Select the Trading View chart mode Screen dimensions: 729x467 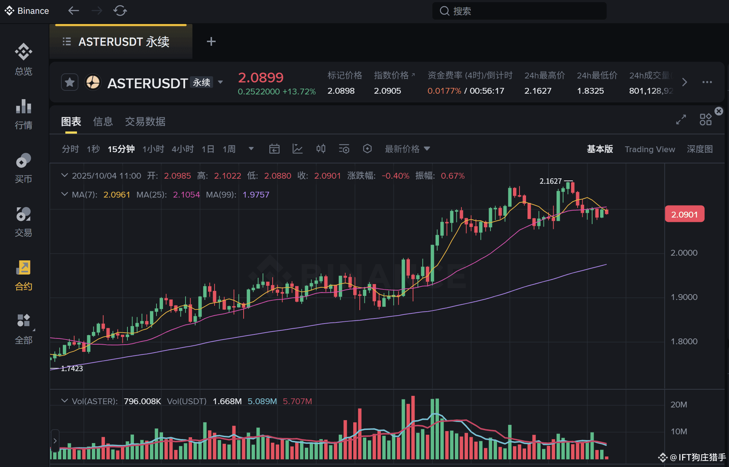click(x=649, y=149)
